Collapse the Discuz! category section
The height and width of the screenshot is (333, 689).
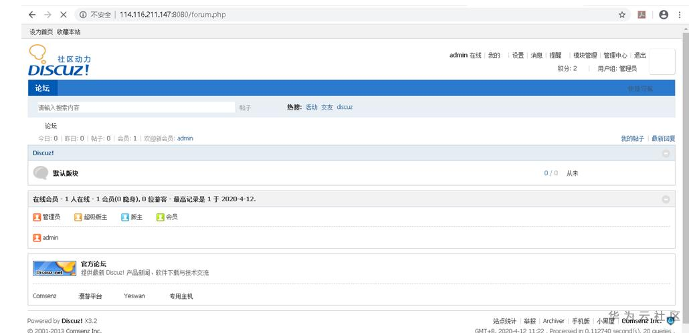pyautogui.click(x=666, y=153)
